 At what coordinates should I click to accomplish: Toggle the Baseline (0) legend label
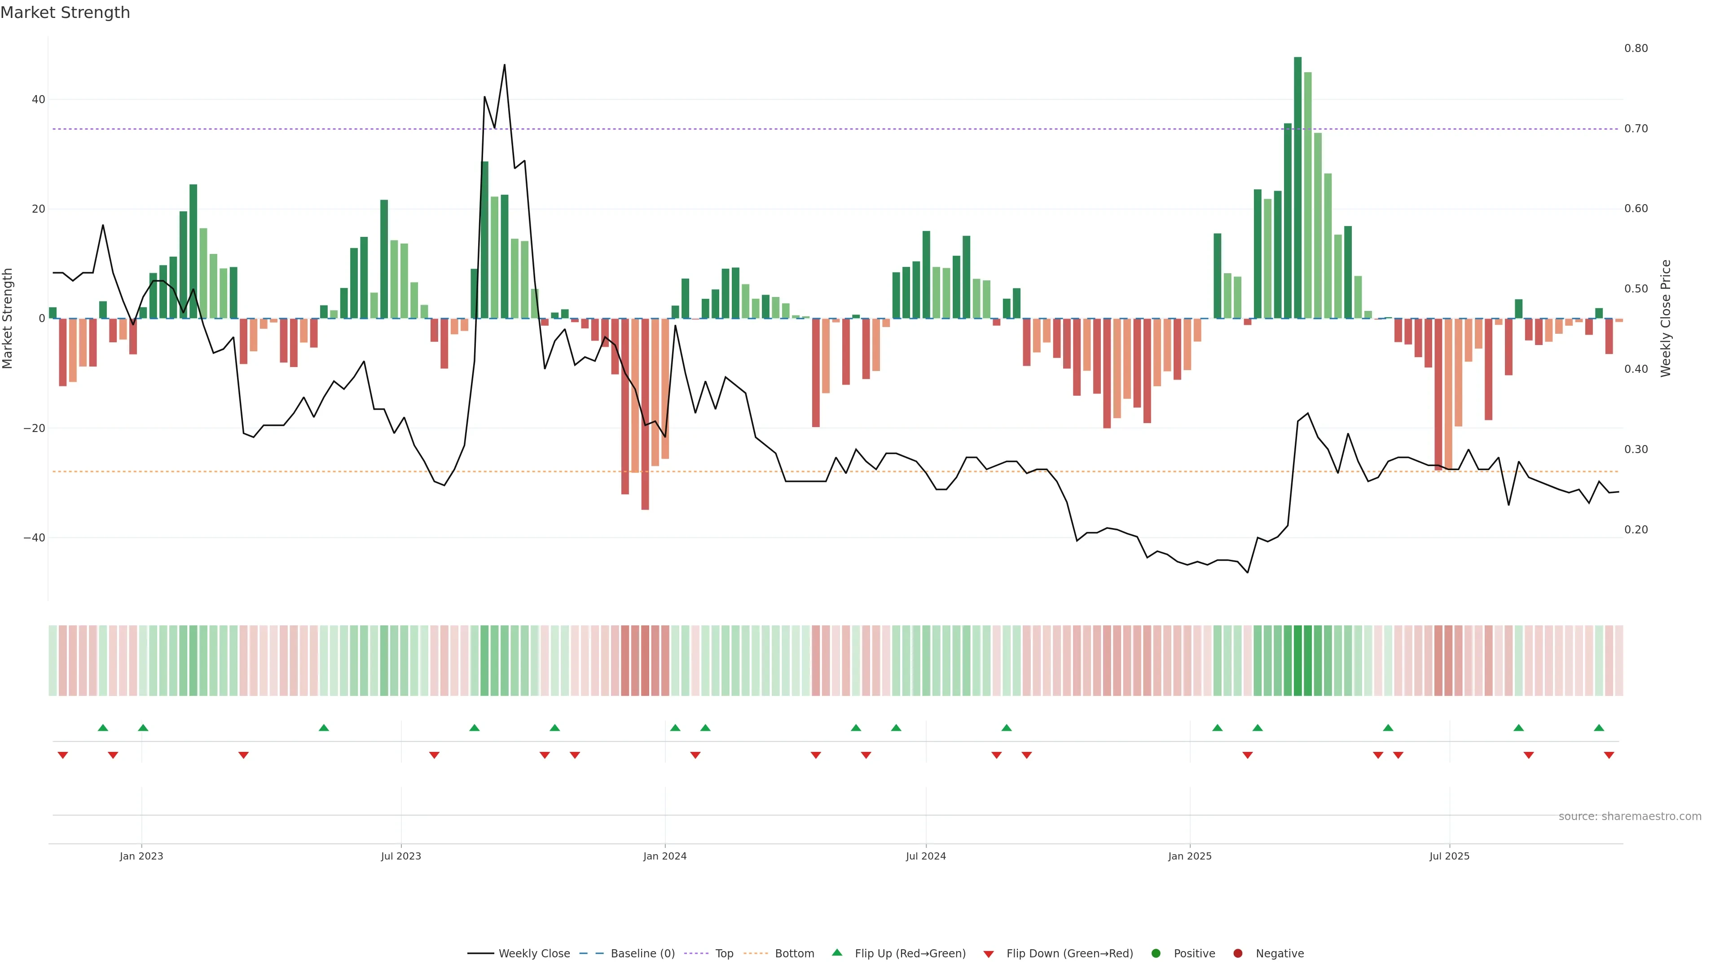click(x=642, y=953)
